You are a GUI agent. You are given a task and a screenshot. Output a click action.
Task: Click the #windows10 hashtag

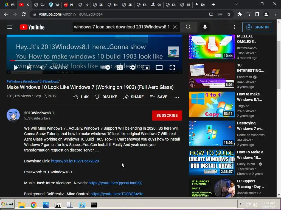[x=32, y=81]
